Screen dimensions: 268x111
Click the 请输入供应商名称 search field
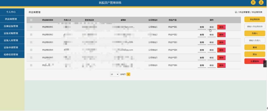[x=255, y=27]
